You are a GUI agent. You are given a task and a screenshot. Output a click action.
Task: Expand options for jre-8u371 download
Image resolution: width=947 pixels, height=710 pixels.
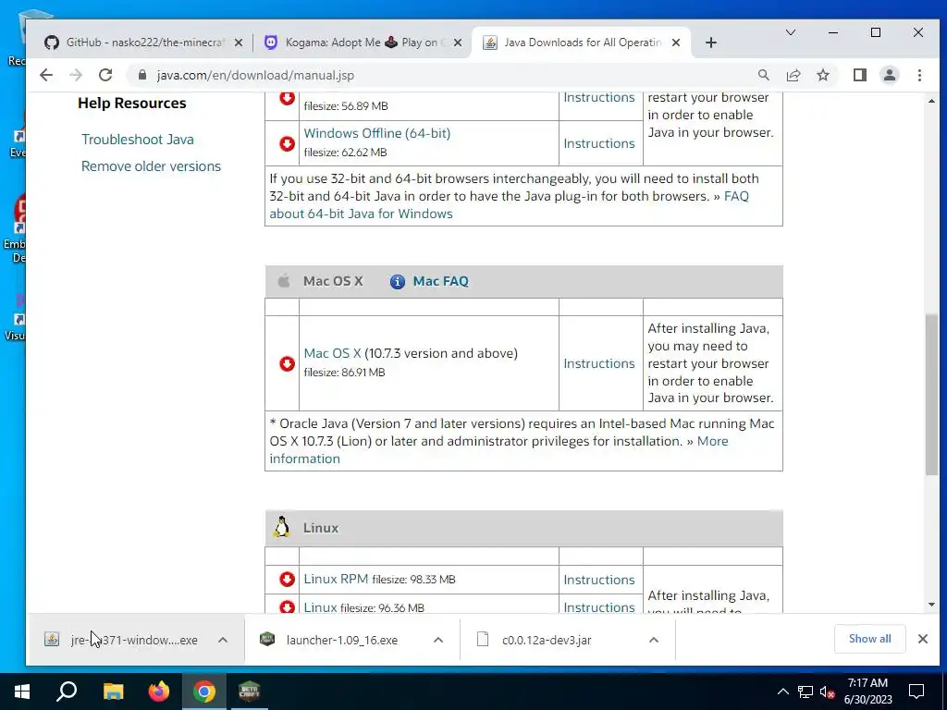[222, 640]
